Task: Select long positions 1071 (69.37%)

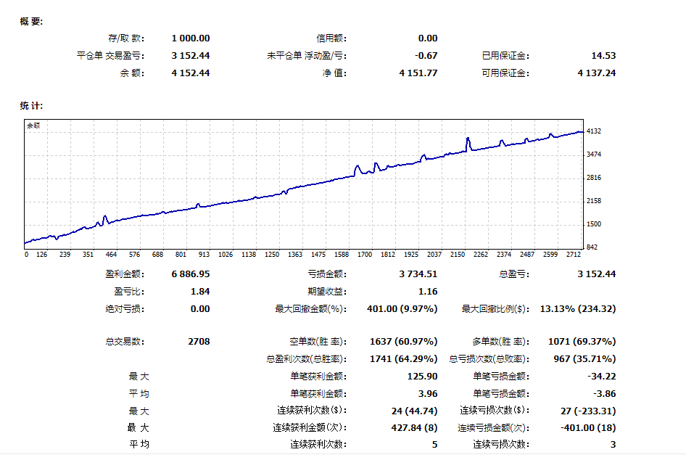Action: [582, 342]
